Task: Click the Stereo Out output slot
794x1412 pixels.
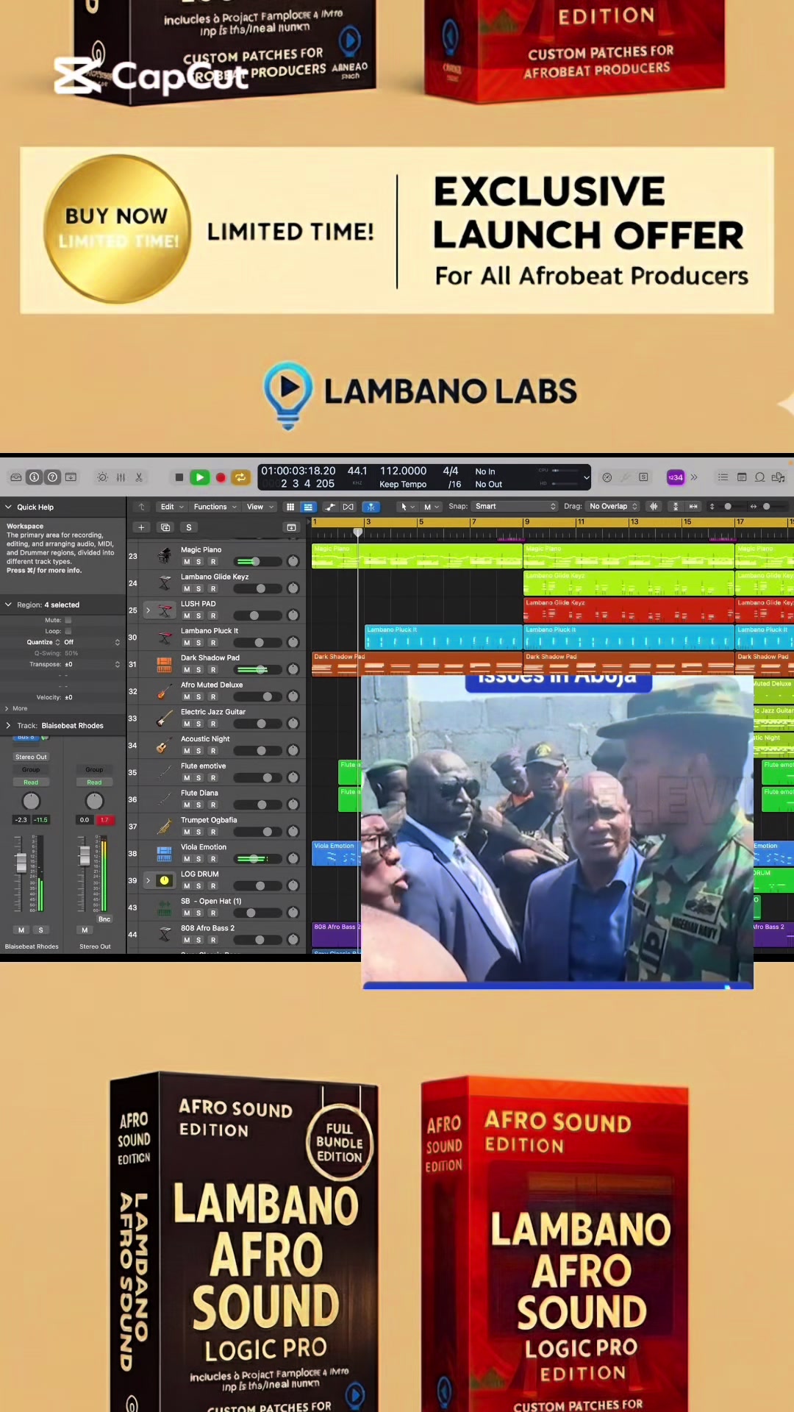Action: (x=31, y=757)
